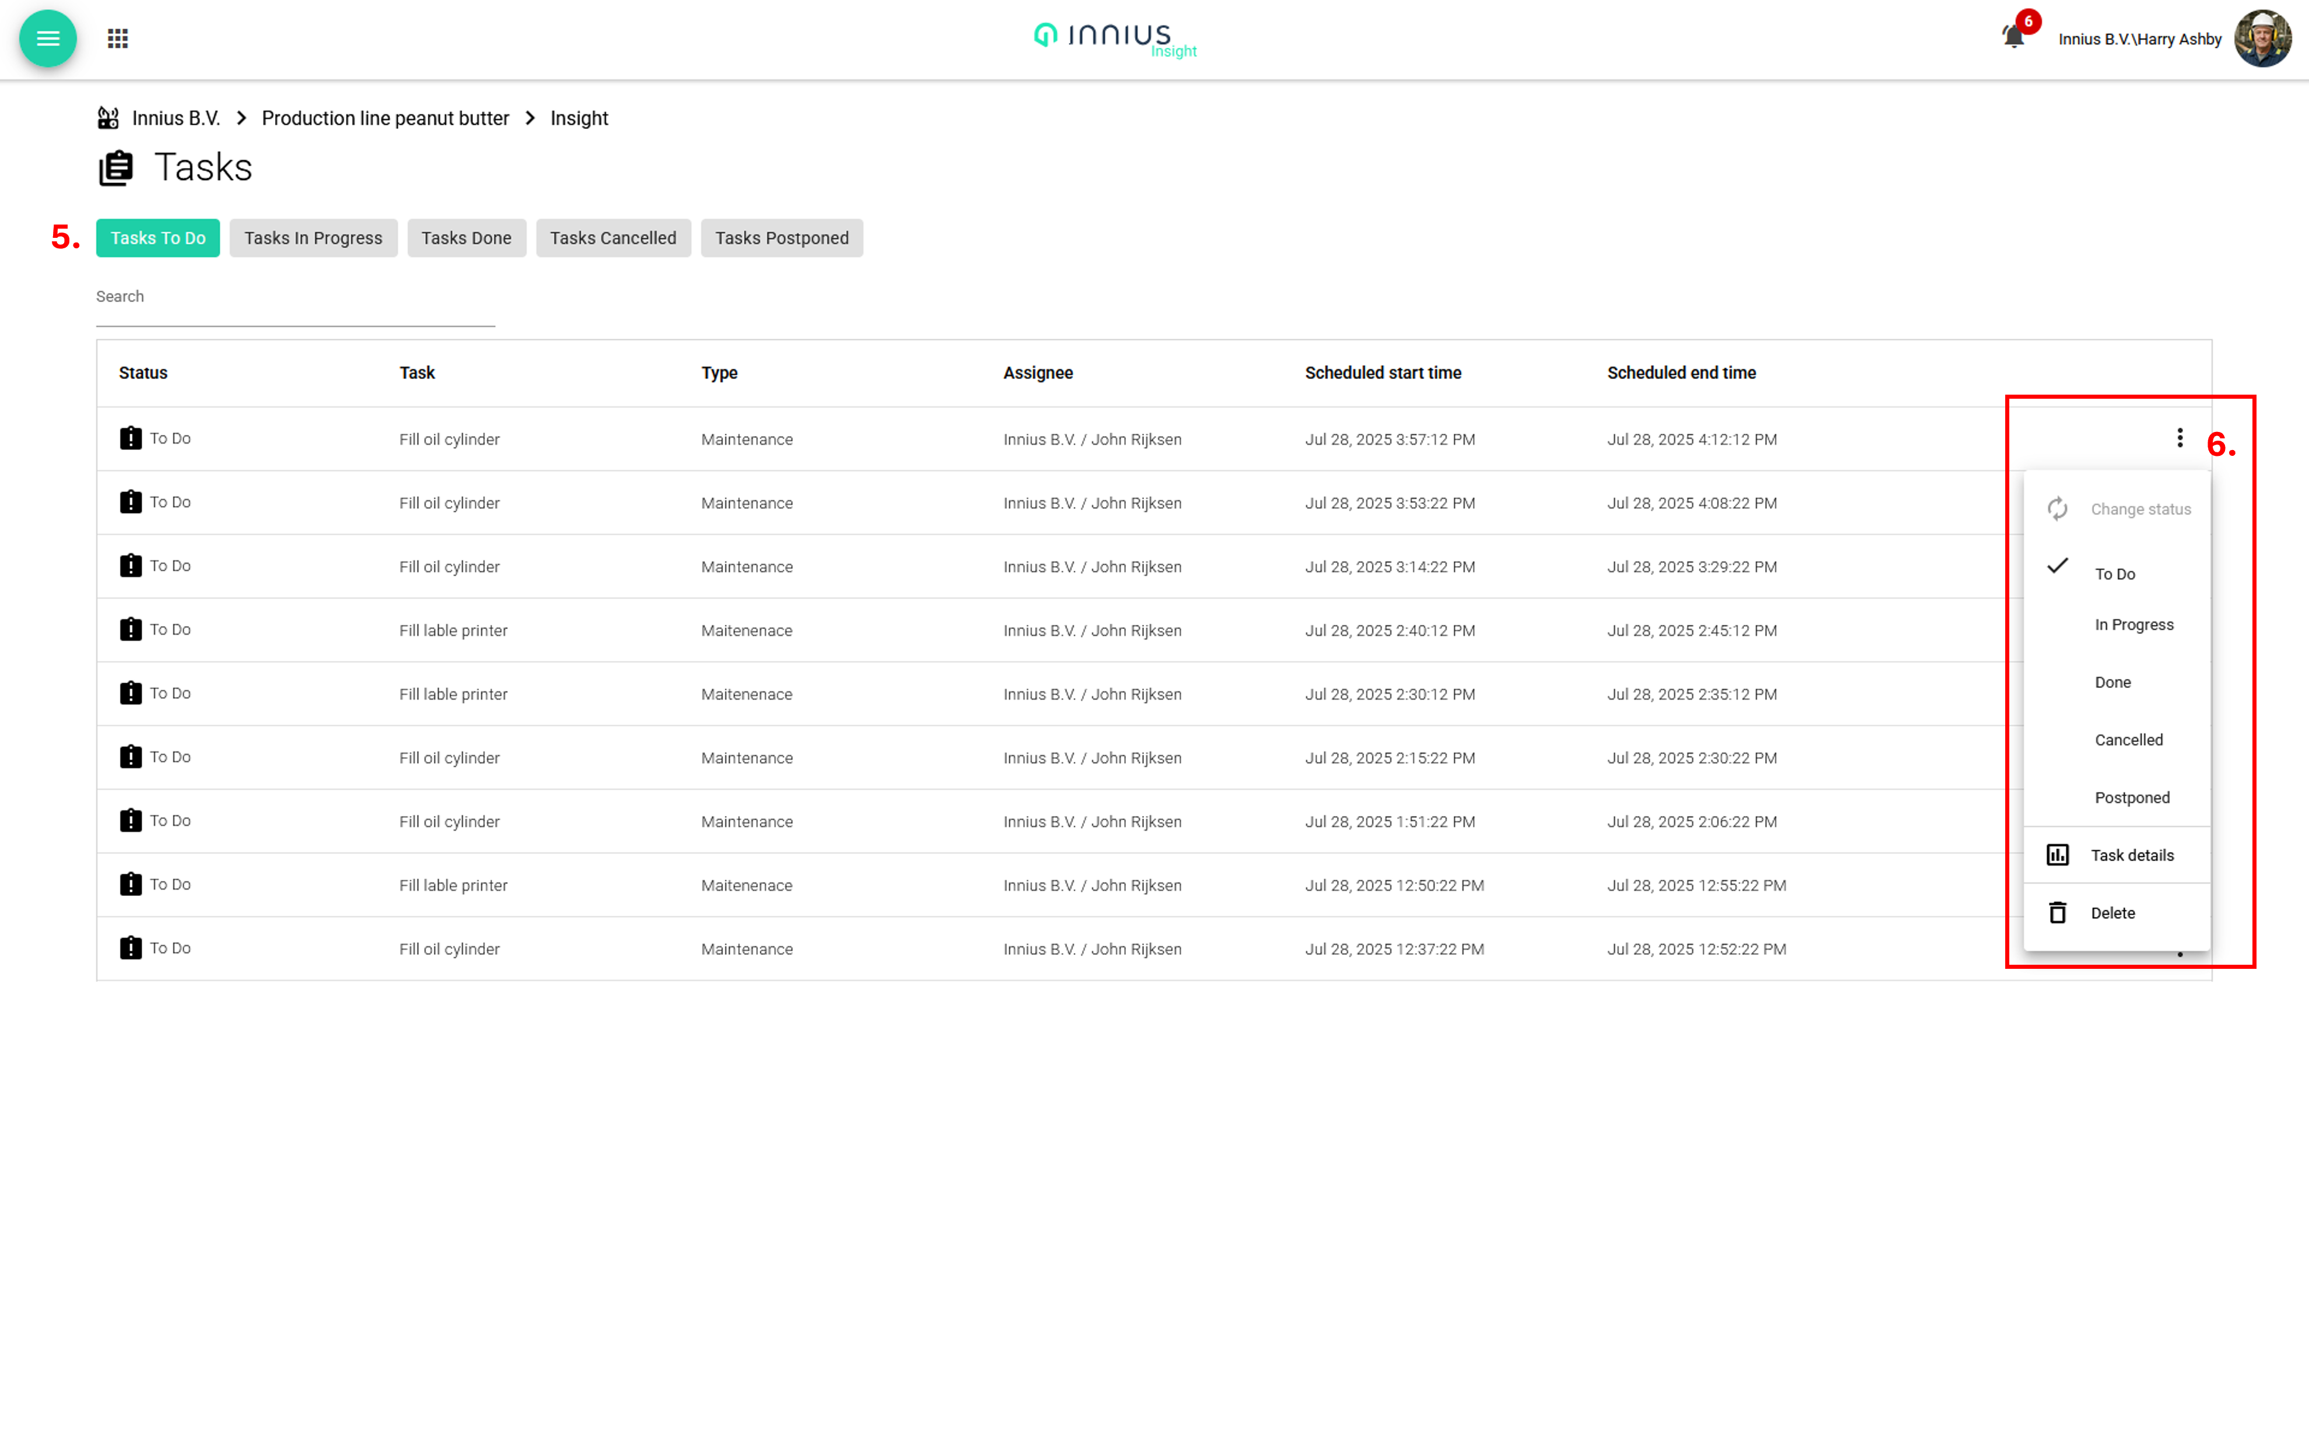Sort by Scheduled start time header
Image resolution: width=2309 pixels, height=1441 pixels.
click(1382, 372)
